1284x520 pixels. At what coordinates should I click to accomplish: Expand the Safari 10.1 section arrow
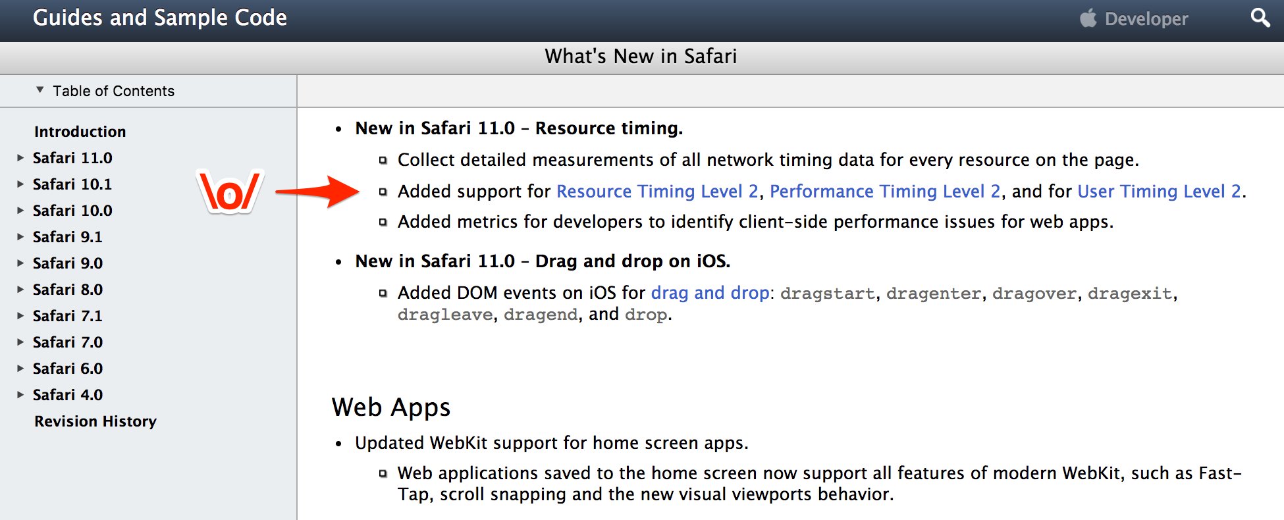coord(20,184)
